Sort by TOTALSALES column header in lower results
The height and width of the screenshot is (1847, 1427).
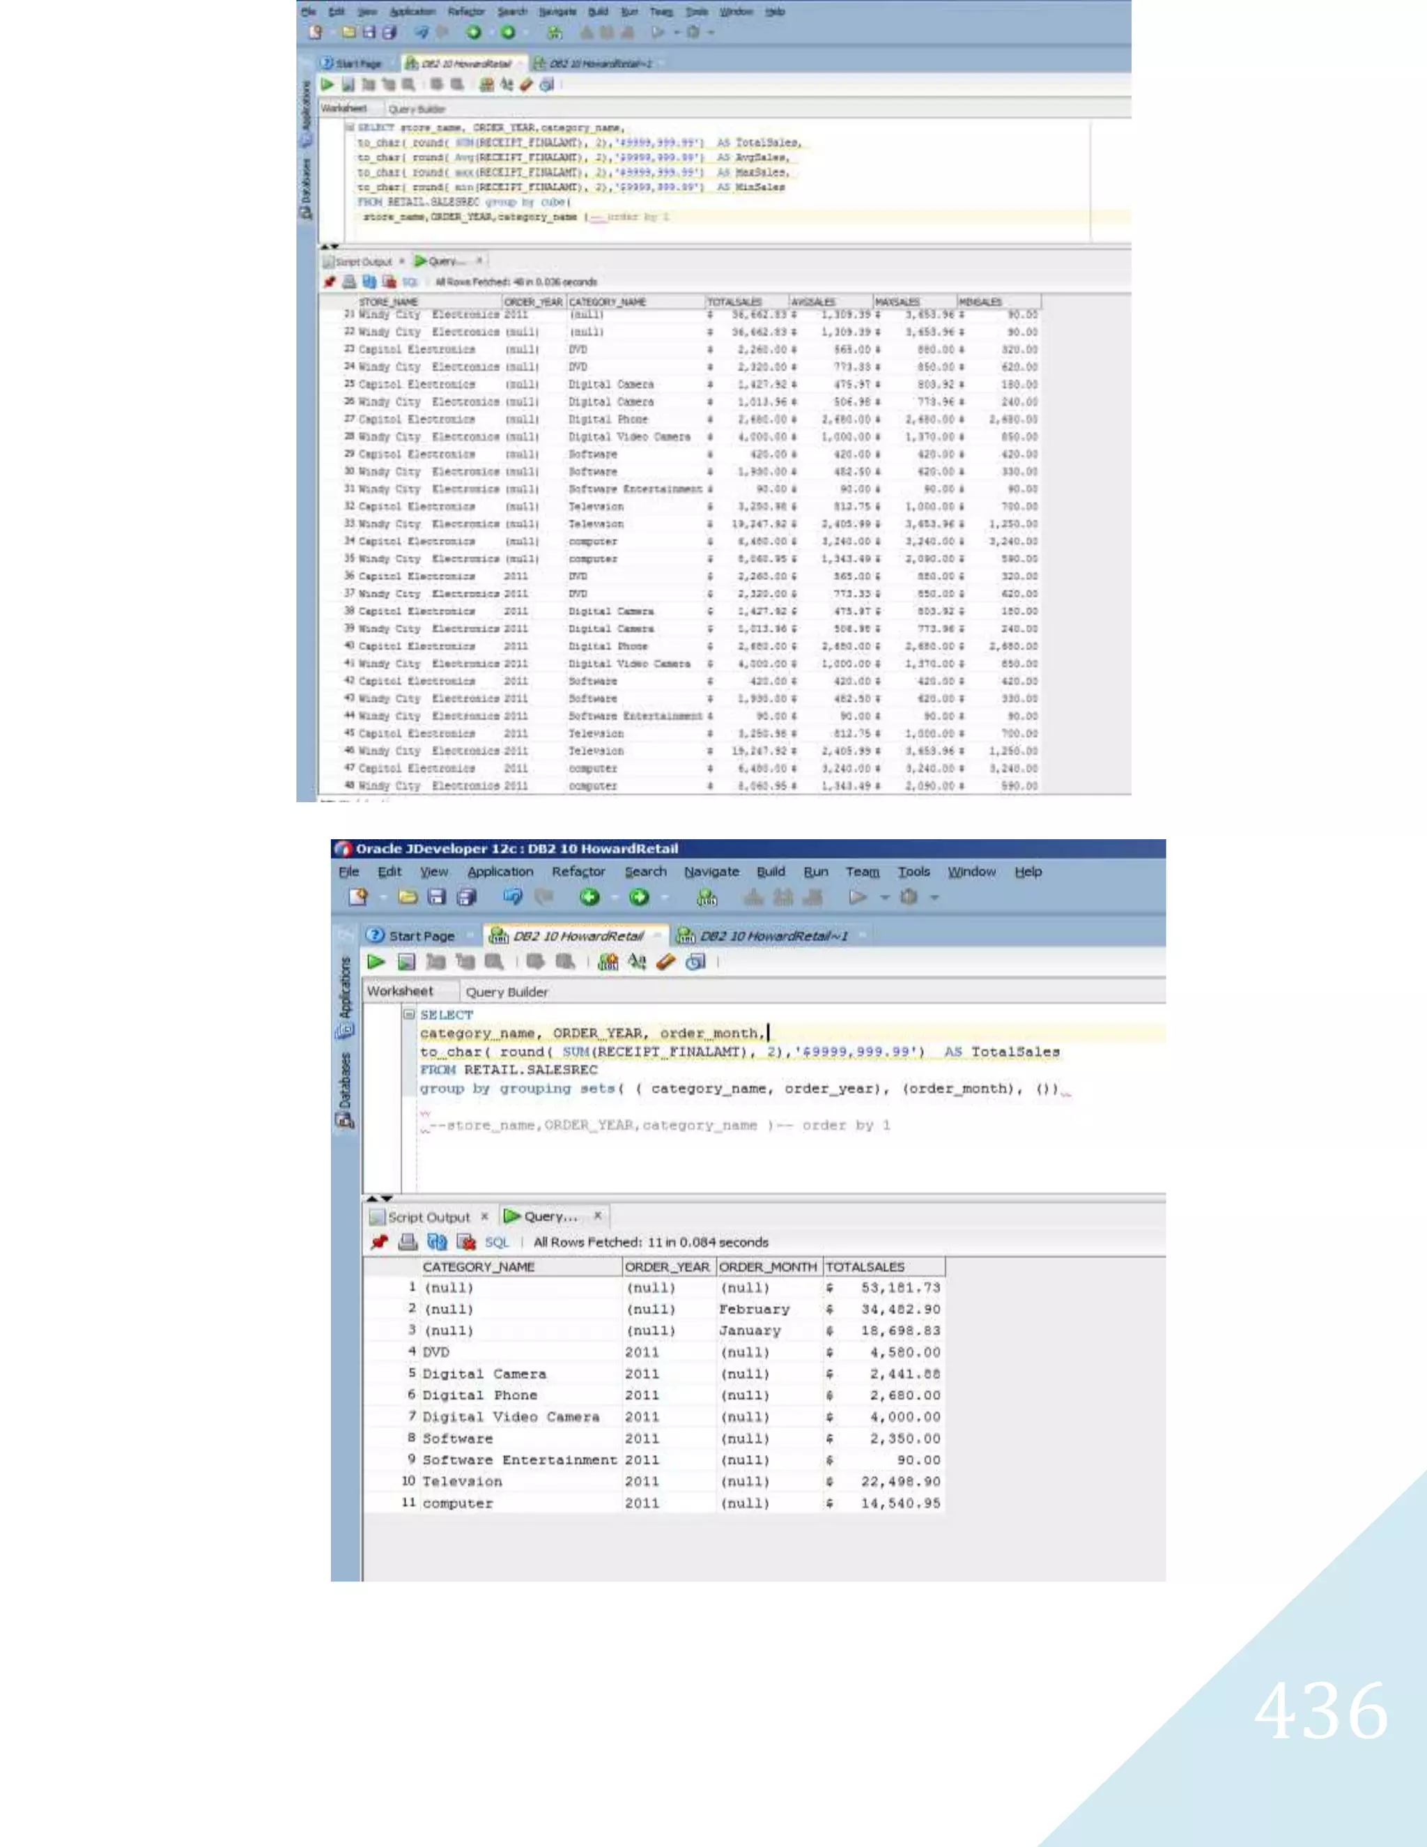point(884,1266)
